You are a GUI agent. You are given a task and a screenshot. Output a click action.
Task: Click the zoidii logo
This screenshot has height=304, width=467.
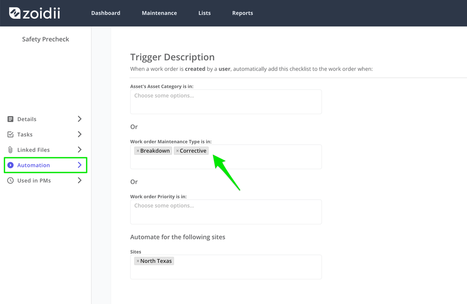(x=35, y=13)
